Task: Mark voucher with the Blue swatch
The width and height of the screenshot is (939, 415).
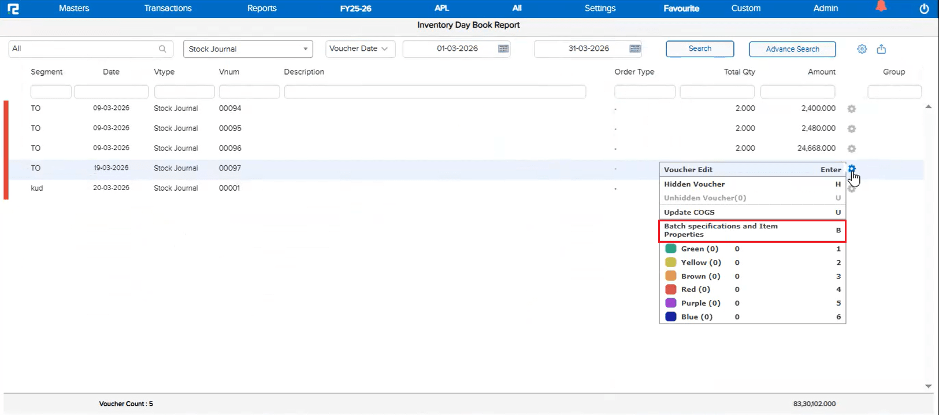Action: (670, 317)
